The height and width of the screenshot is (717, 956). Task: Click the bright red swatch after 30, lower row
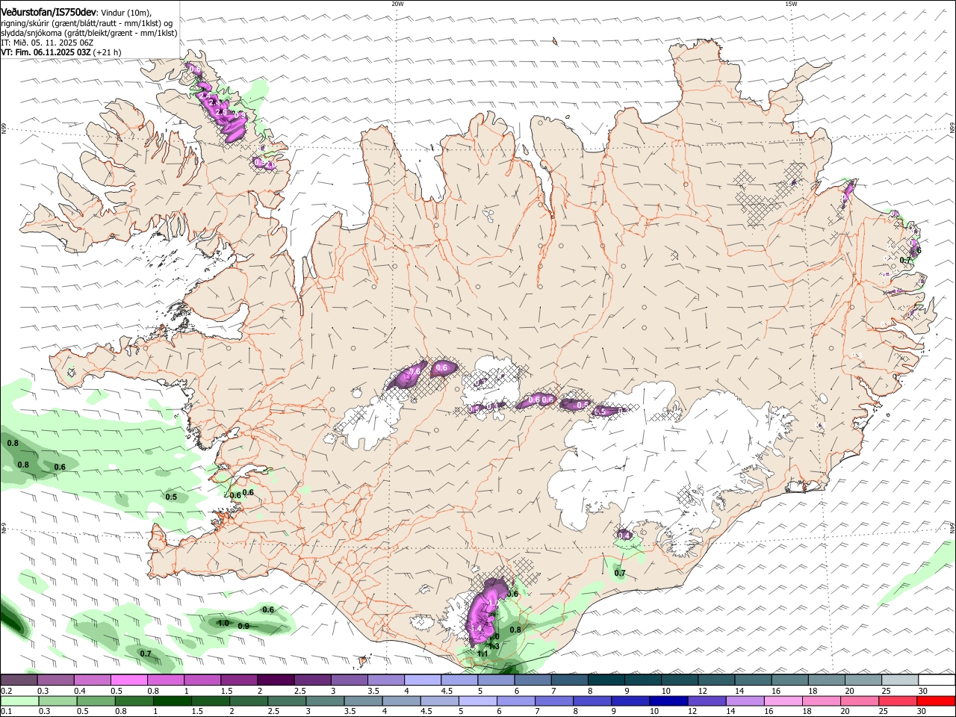pyautogui.click(x=937, y=701)
